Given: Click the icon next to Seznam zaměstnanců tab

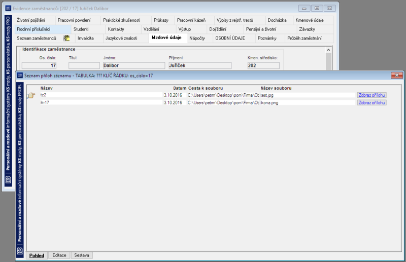Looking at the screenshot, I should (x=66, y=39).
